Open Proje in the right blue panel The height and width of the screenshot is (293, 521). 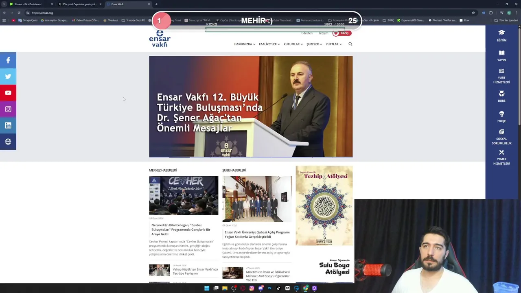pos(501,117)
